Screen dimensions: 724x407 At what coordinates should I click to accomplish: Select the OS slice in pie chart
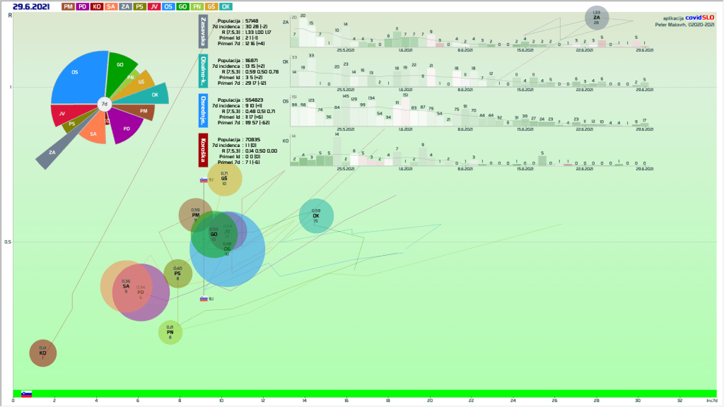pyautogui.click(x=76, y=76)
